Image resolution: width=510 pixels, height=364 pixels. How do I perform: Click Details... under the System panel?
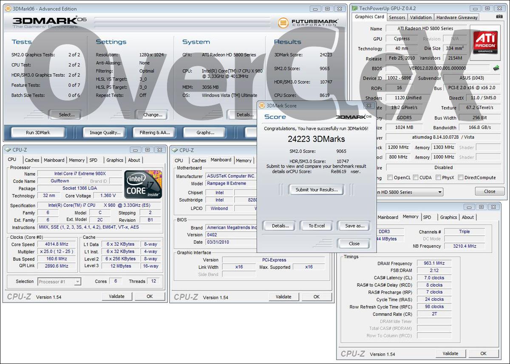click(243, 115)
